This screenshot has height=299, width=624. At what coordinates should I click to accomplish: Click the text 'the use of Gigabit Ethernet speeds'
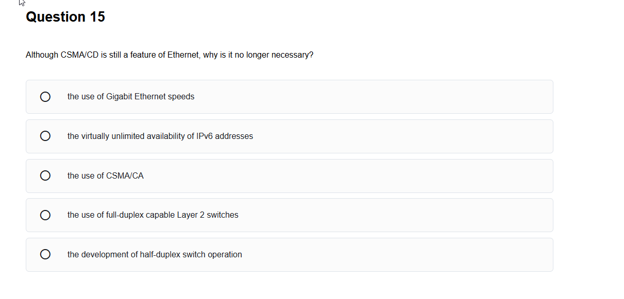coord(131,97)
